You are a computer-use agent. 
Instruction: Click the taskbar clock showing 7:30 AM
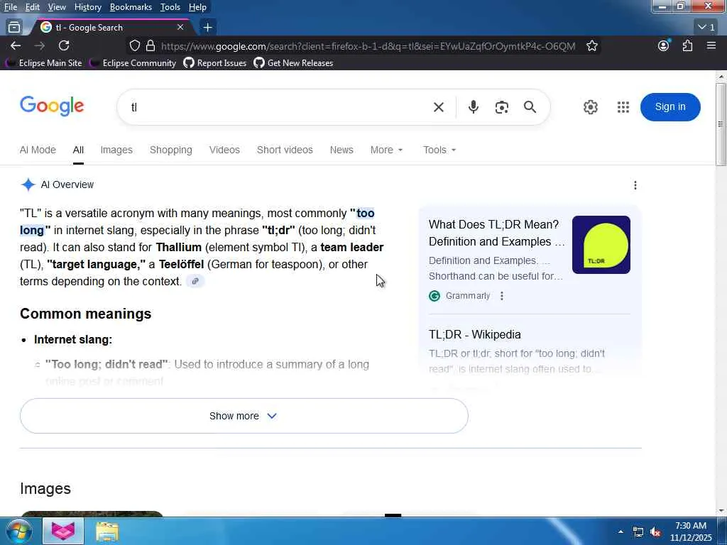point(690,532)
